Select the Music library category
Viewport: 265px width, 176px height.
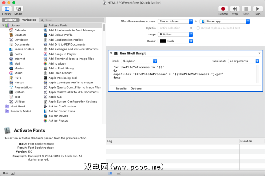pos(18,73)
